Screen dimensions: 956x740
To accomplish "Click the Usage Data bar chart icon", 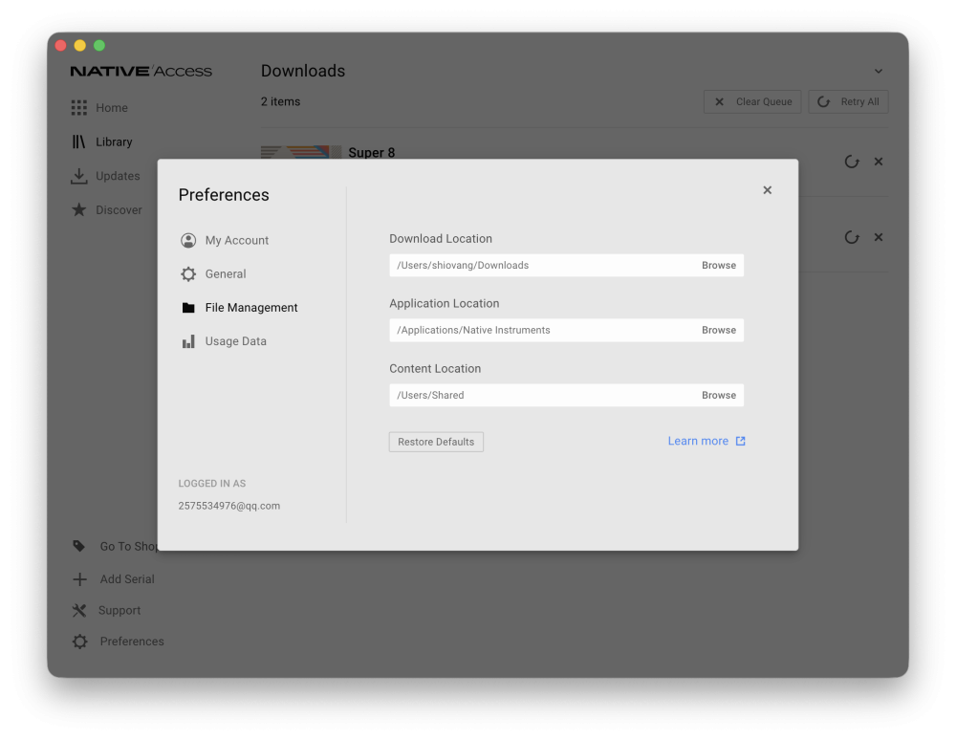I will point(188,340).
